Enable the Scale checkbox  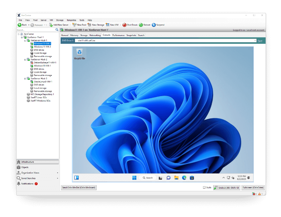[204, 188]
